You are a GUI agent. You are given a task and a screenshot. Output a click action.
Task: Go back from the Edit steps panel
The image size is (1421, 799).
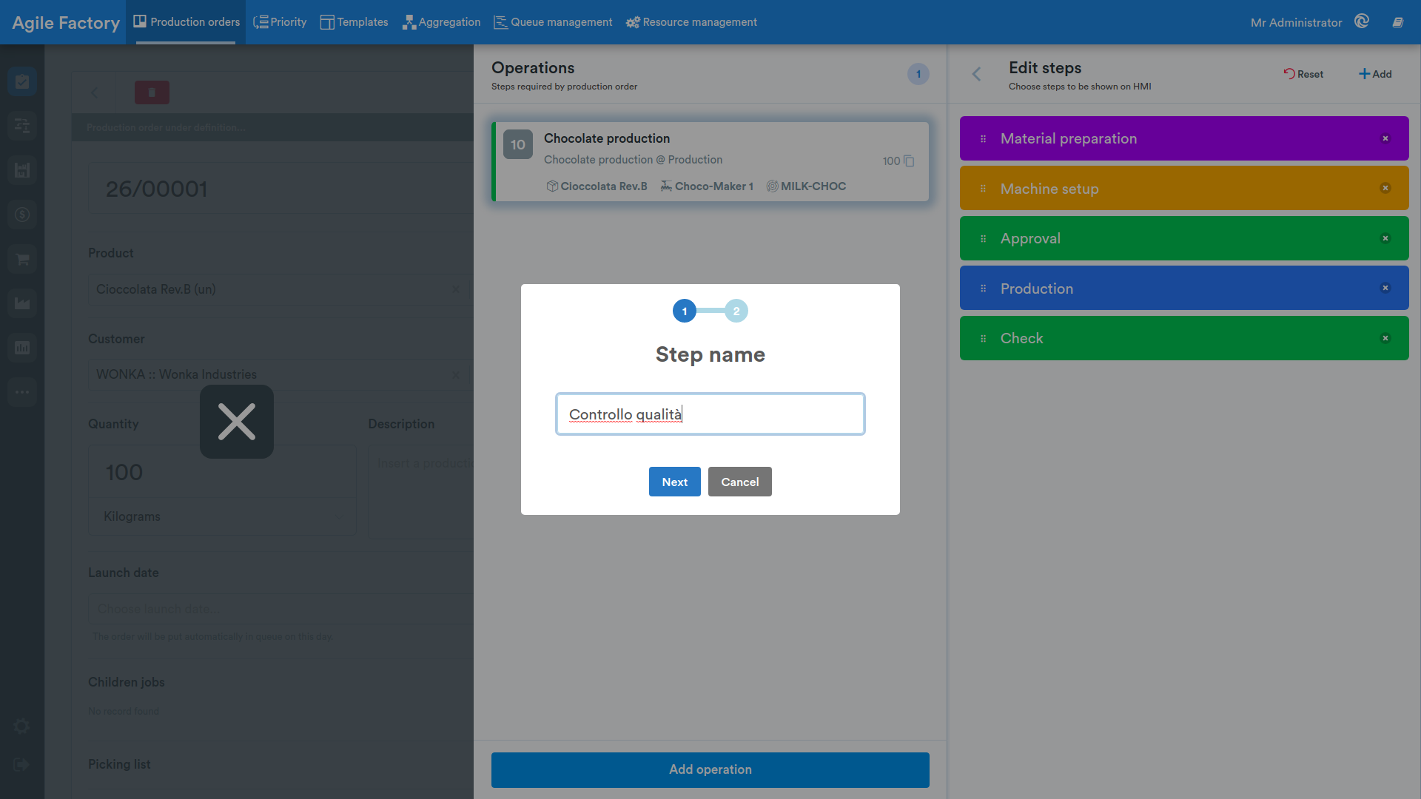click(x=976, y=74)
